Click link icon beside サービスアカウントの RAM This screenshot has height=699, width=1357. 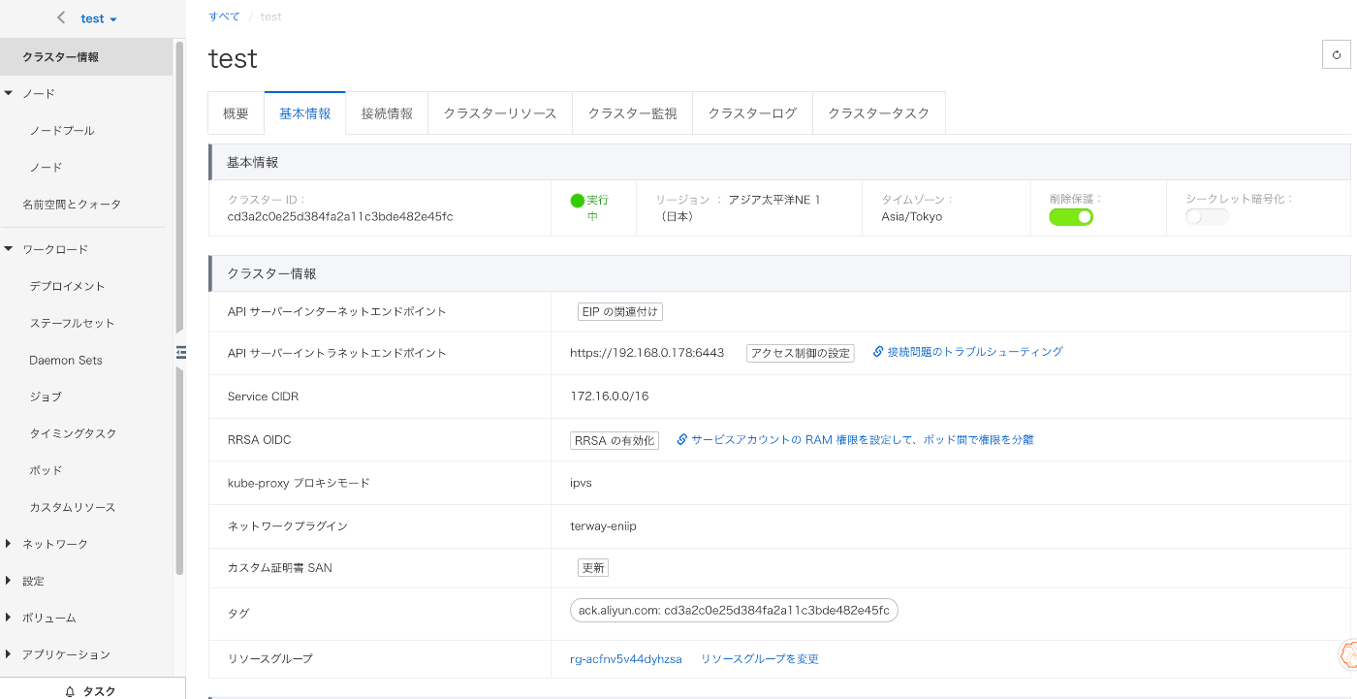click(x=681, y=439)
